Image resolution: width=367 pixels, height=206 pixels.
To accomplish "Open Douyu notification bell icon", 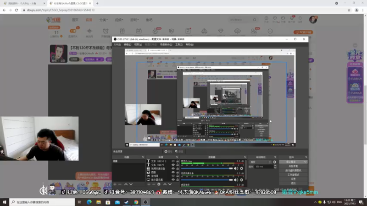I will (x=300, y=18).
